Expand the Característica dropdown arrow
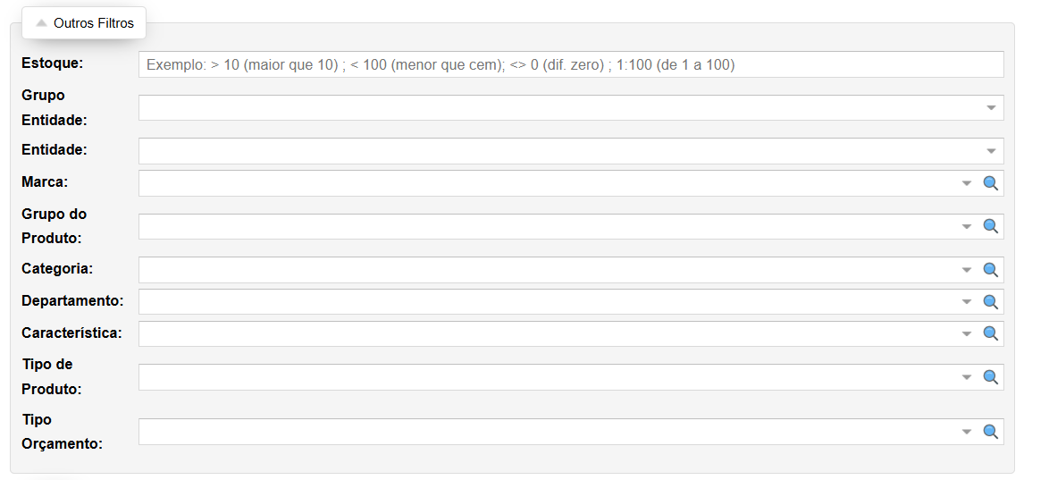1049x480 pixels. [x=966, y=333]
